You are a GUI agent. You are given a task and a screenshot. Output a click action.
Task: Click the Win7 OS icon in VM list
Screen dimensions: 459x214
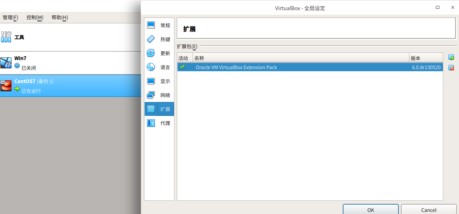(6, 63)
